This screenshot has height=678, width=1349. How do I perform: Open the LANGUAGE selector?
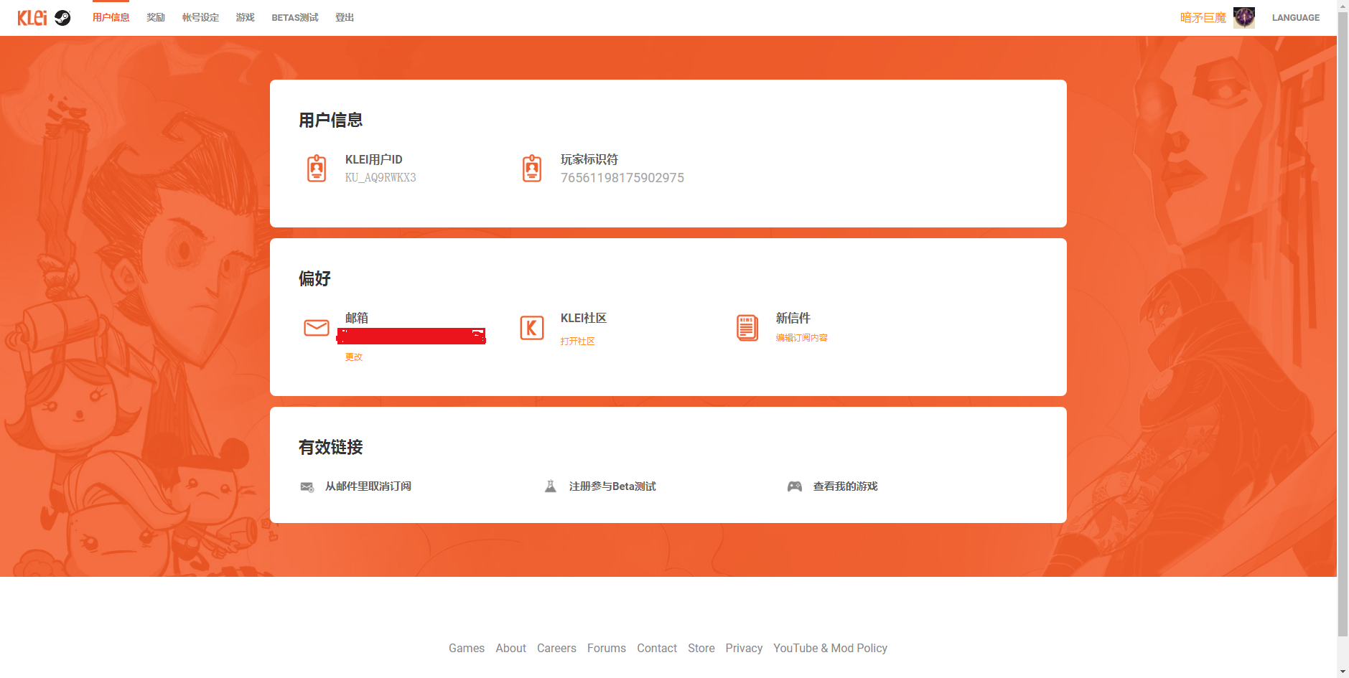coord(1295,18)
